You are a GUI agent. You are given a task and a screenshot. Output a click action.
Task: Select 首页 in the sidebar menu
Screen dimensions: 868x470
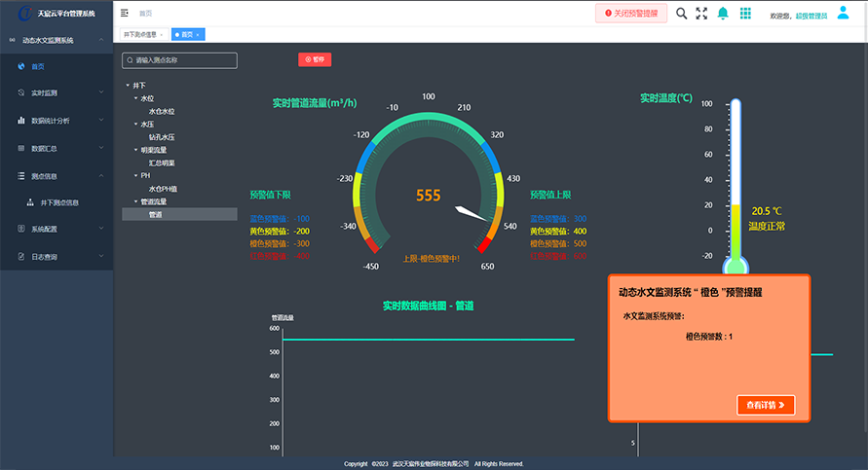pyautogui.click(x=39, y=66)
